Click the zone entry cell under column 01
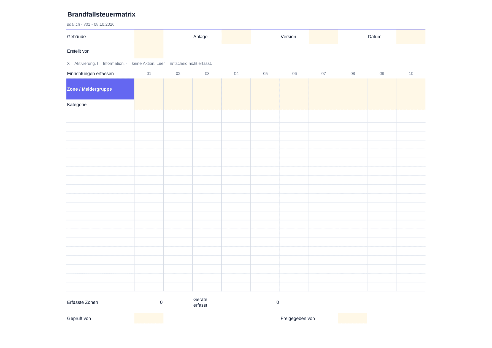 149,89
